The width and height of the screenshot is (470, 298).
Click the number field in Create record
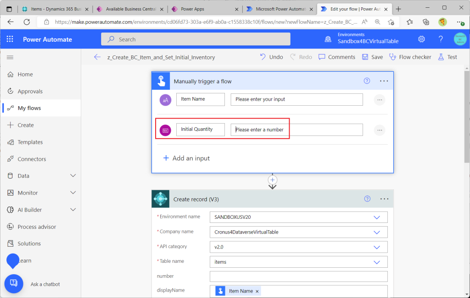(298, 276)
